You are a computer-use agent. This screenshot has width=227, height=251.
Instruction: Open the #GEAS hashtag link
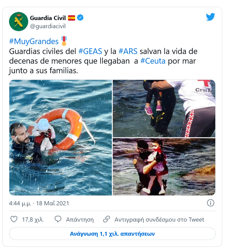tap(90, 51)
